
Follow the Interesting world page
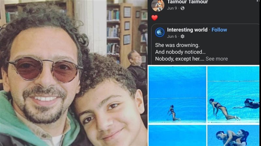219,30
